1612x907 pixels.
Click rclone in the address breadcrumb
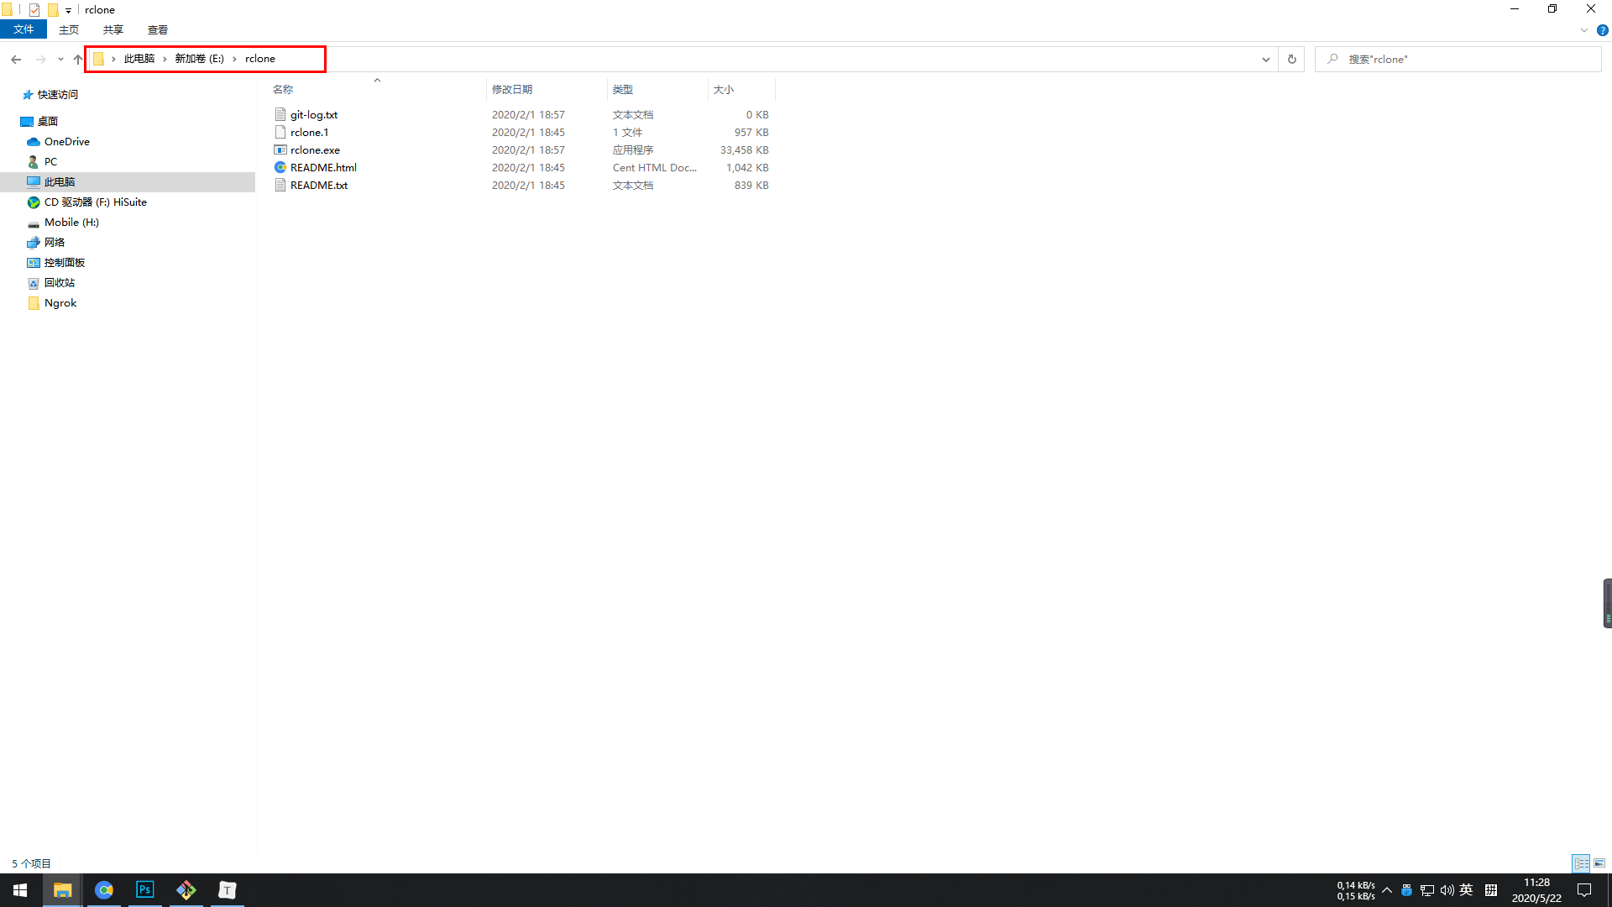pyautogui.click(x=260, y=59)
